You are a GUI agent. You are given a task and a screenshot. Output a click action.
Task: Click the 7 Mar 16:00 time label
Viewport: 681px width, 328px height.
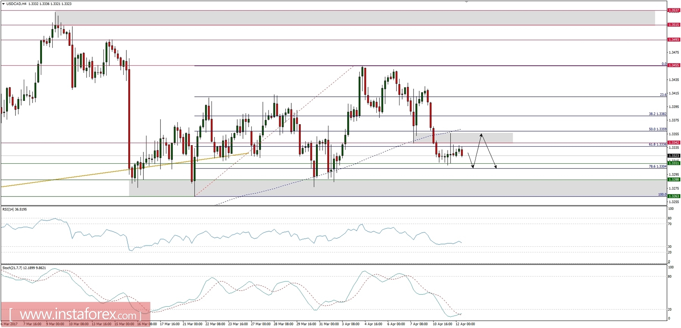click(x=32, y=324)
